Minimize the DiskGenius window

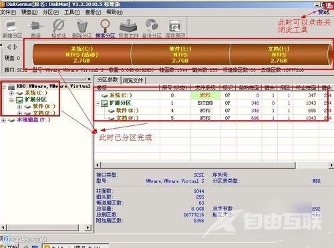click(317, 5)
